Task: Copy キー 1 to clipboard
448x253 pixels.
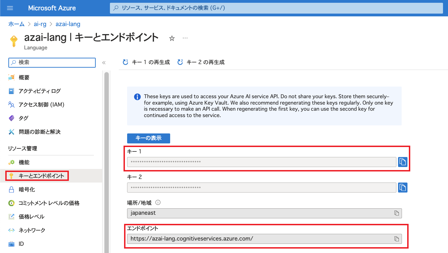Action: (402, 162)
